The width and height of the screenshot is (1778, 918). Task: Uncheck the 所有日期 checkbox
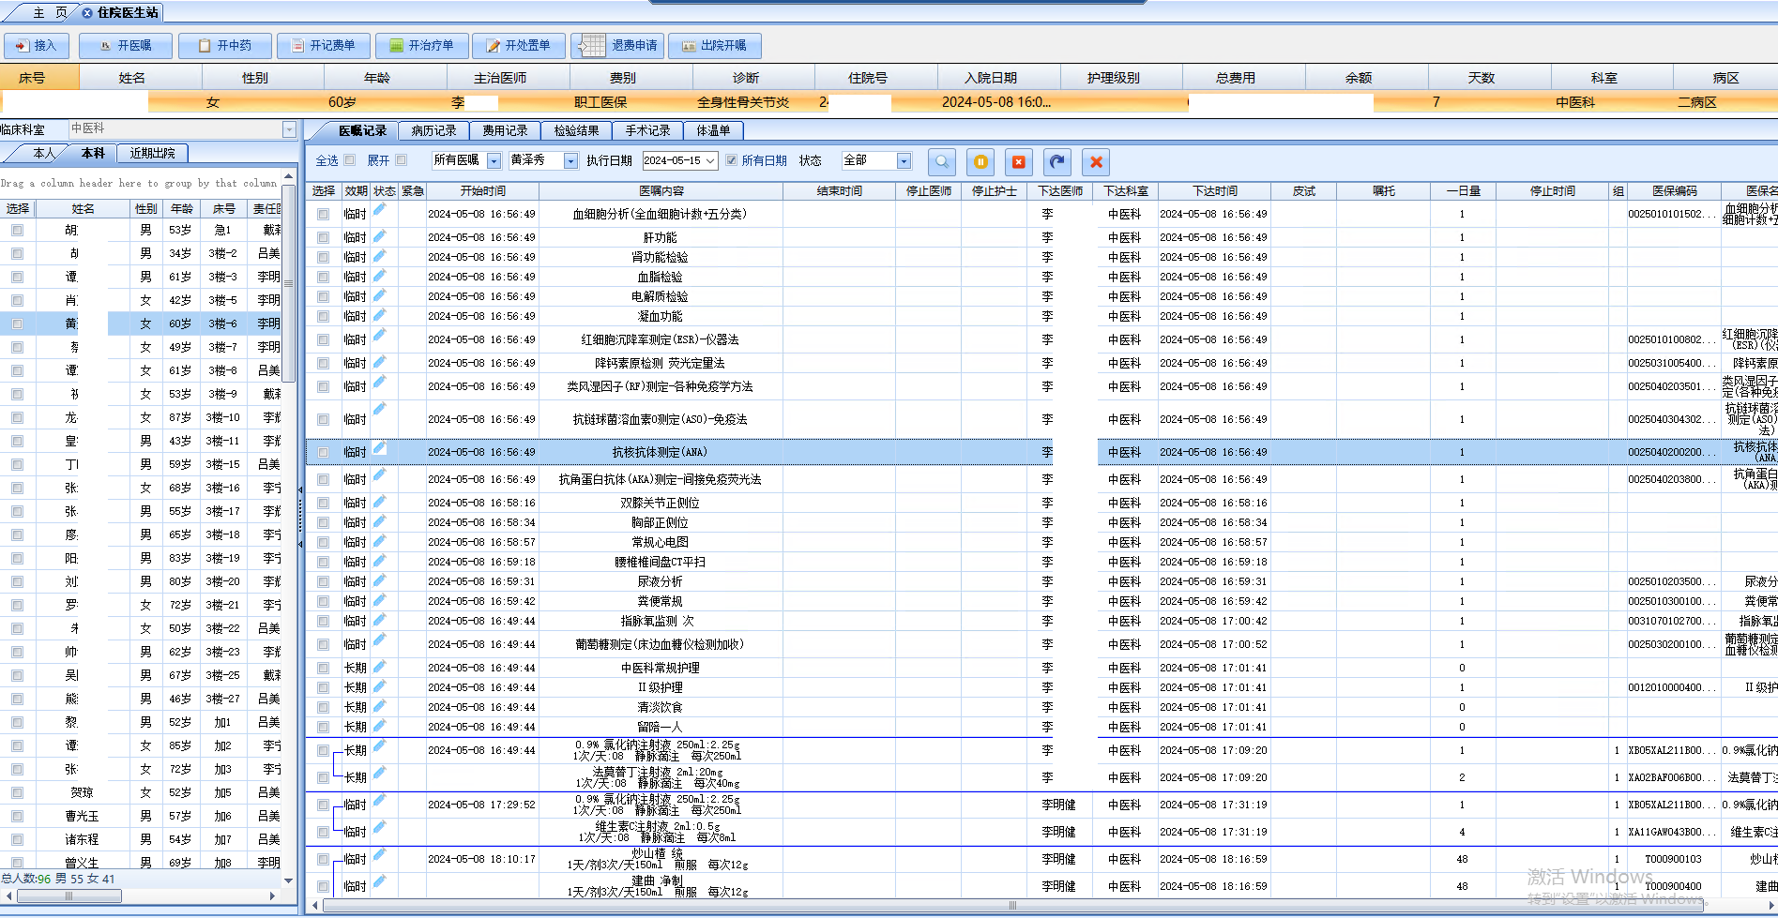click(731, 160)
